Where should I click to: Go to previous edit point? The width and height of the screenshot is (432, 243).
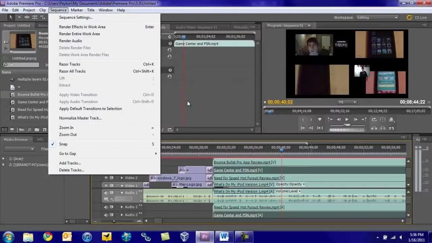(x=330, y=119)
